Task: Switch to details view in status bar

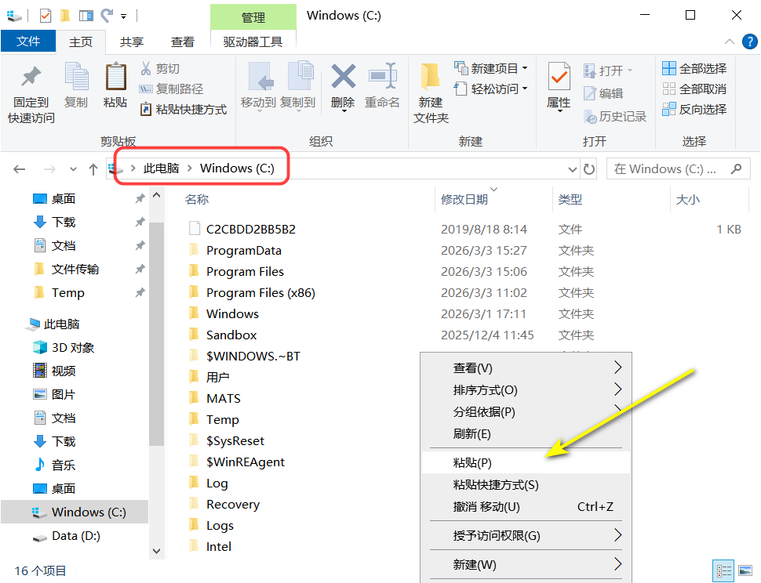Action: click(724, 570)
